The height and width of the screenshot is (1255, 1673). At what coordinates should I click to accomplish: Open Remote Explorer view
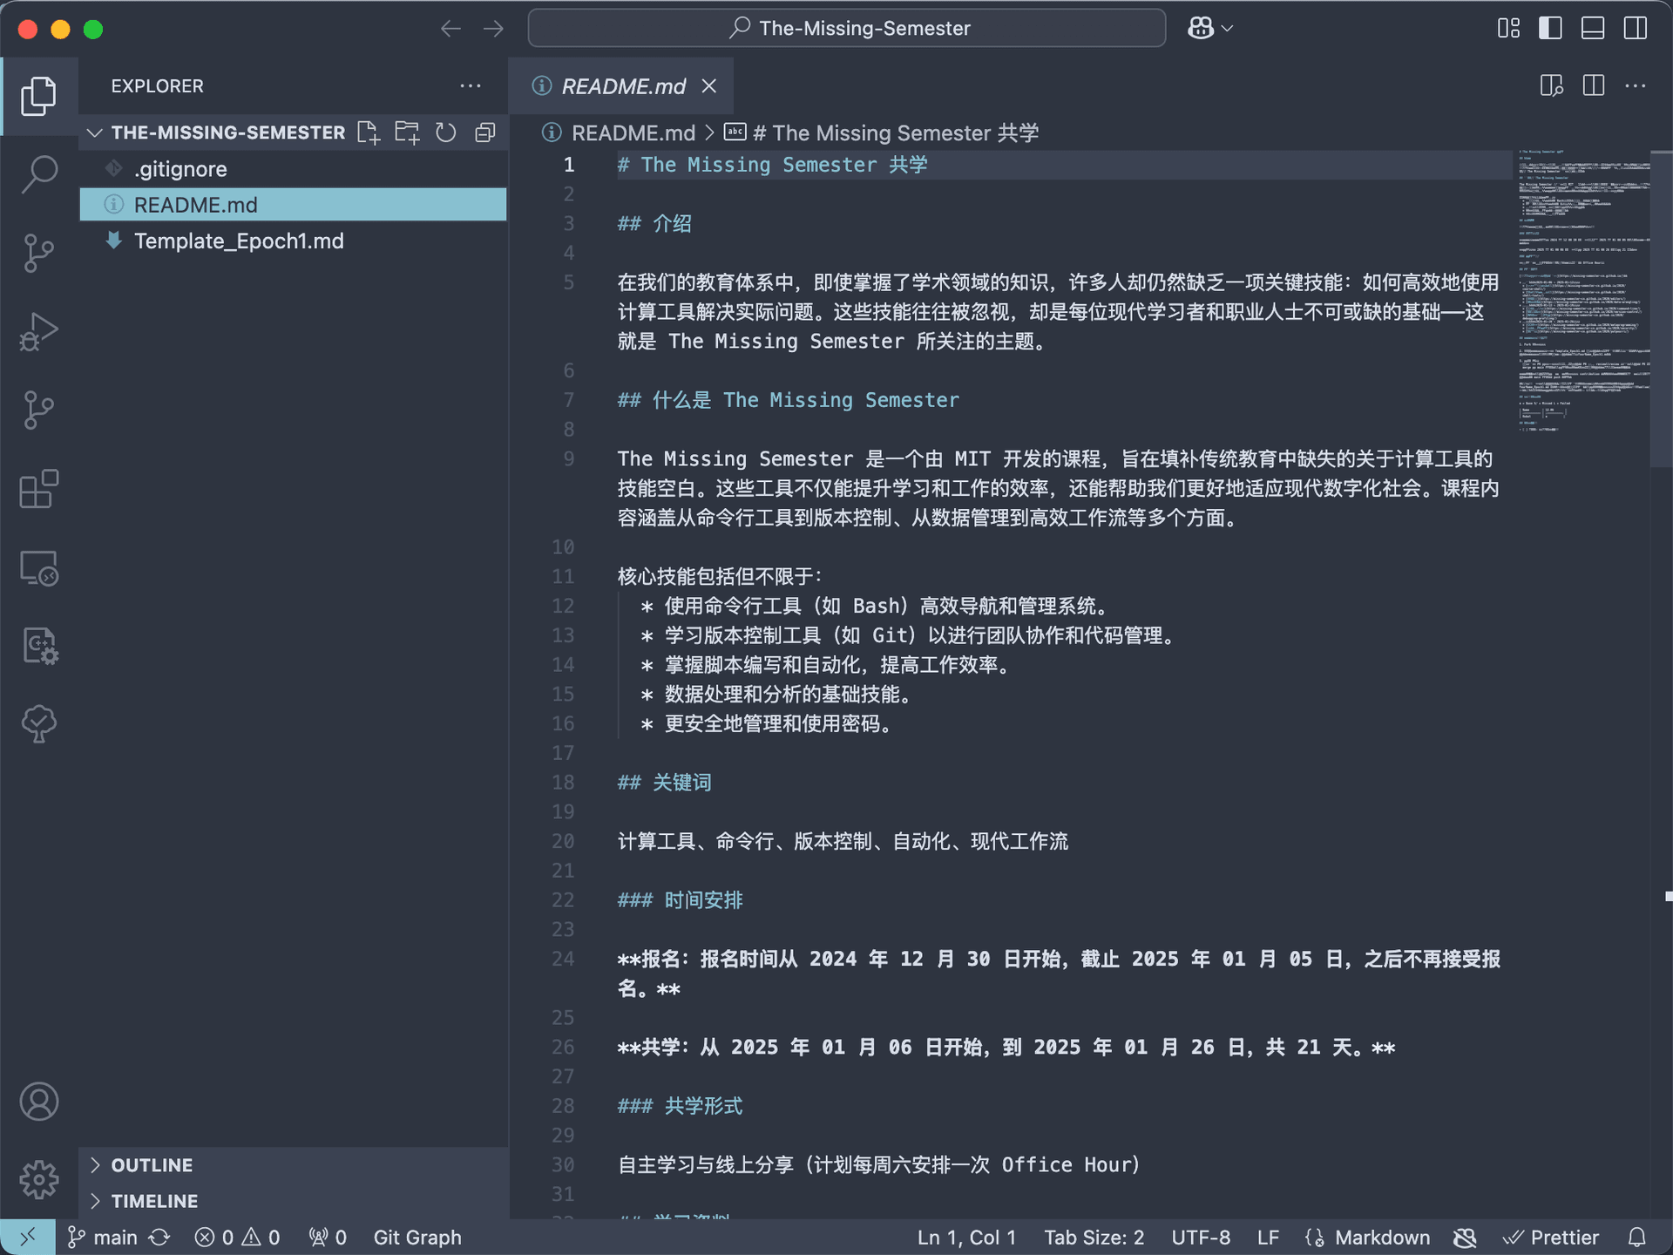39,568
